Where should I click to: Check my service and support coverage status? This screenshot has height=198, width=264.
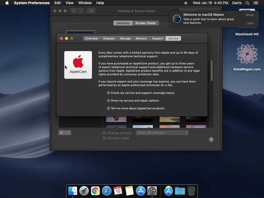(142, 93)
